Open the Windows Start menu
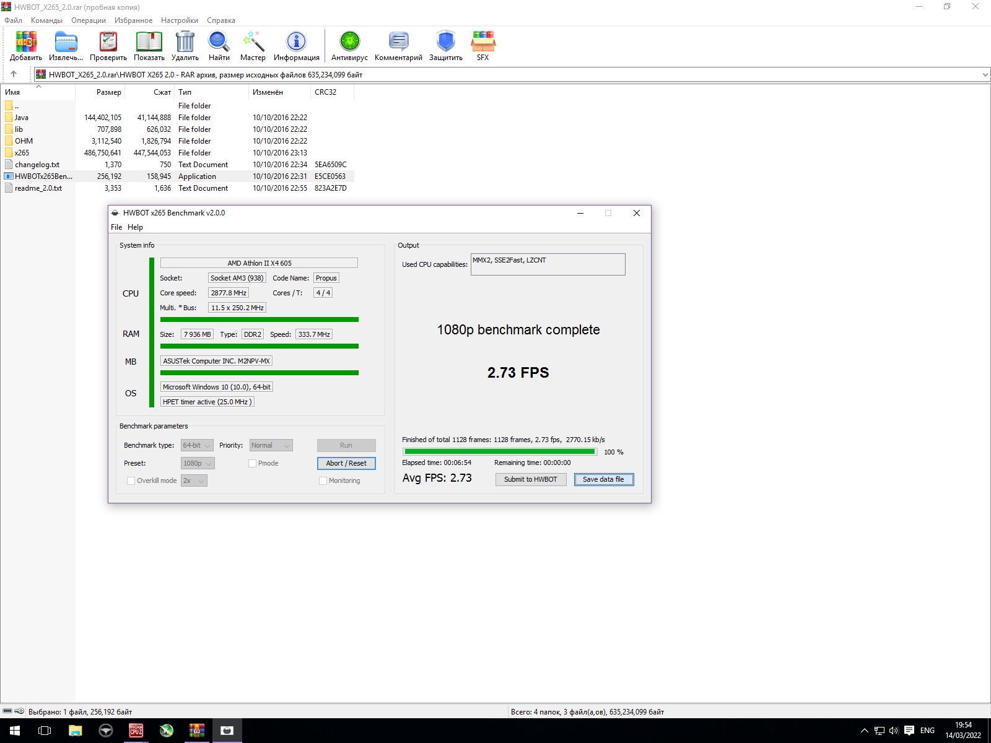 (x=15, y=731)
